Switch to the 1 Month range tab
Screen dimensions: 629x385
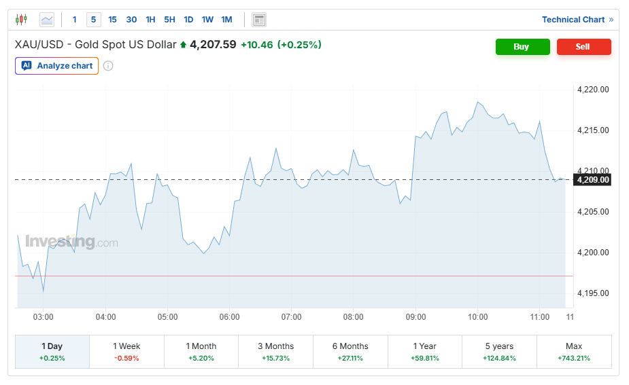click(201, 351)
